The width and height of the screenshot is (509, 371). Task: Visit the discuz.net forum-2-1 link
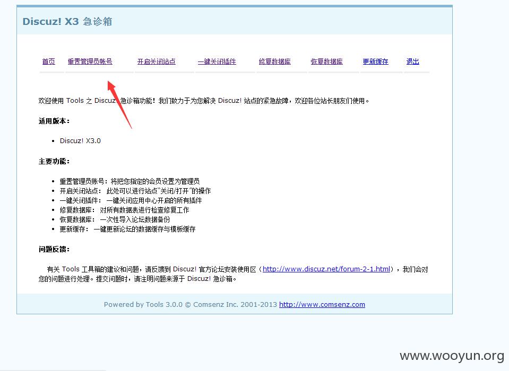326,269
